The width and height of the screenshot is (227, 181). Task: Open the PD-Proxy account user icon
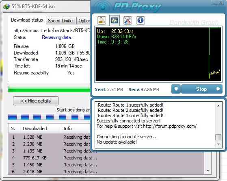pos(102,20)
